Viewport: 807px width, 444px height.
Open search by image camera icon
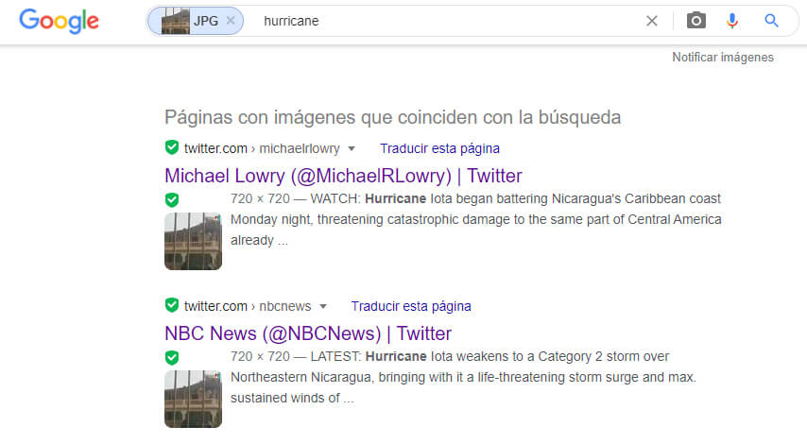point(695,21)
